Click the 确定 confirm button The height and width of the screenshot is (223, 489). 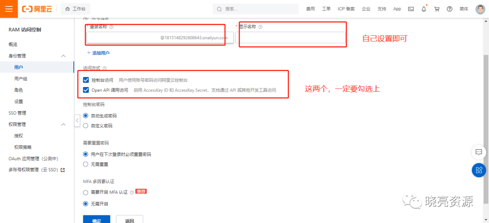[x=97, y=219]
